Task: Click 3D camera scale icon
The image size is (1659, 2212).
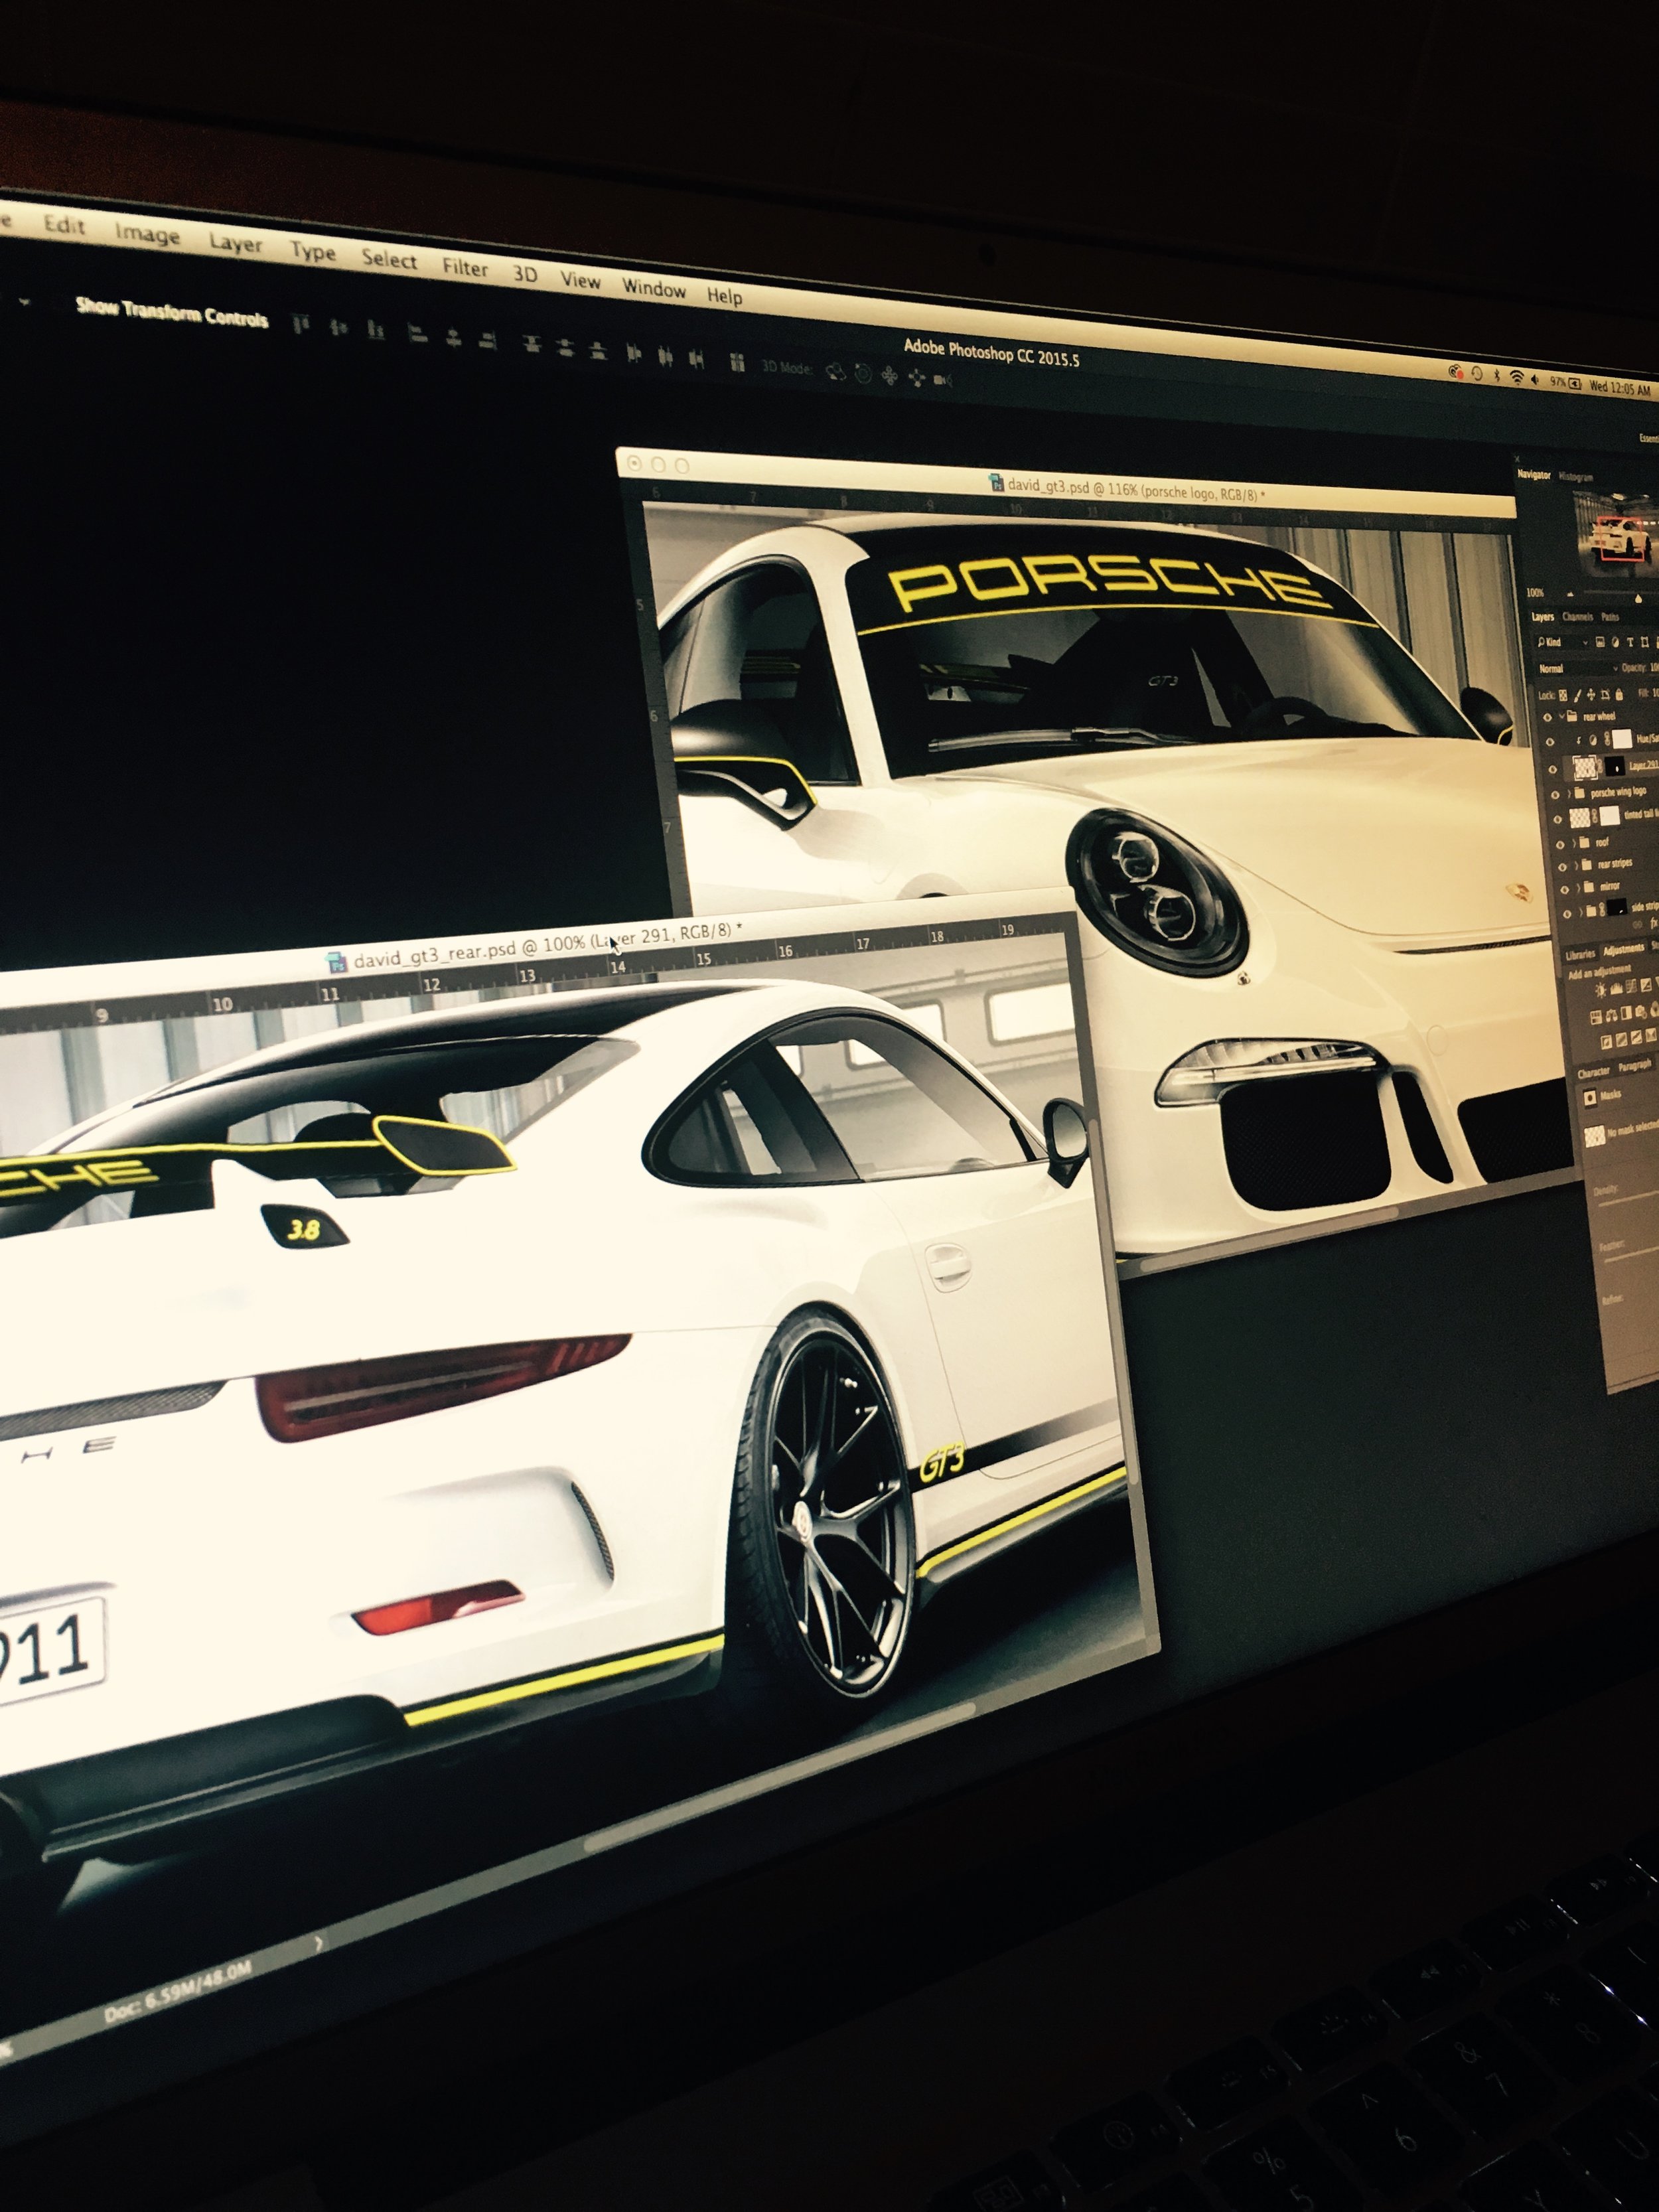Action: [942, 381]
